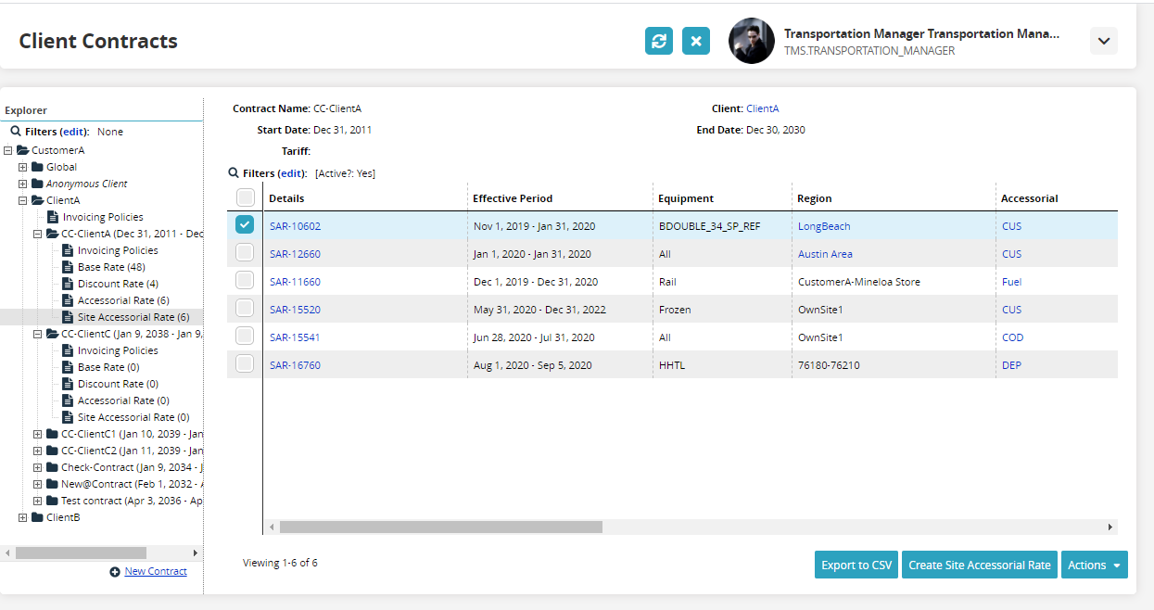The width and height of the screenshot is (1154, 610).
Task: Toggle the select-all header checkbox
Action: [245, 197]
